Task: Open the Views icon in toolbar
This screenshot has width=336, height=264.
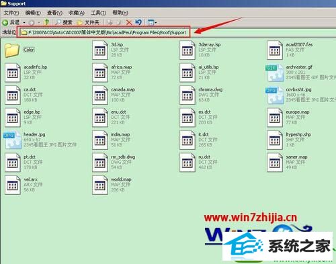Action: point(151,22)
